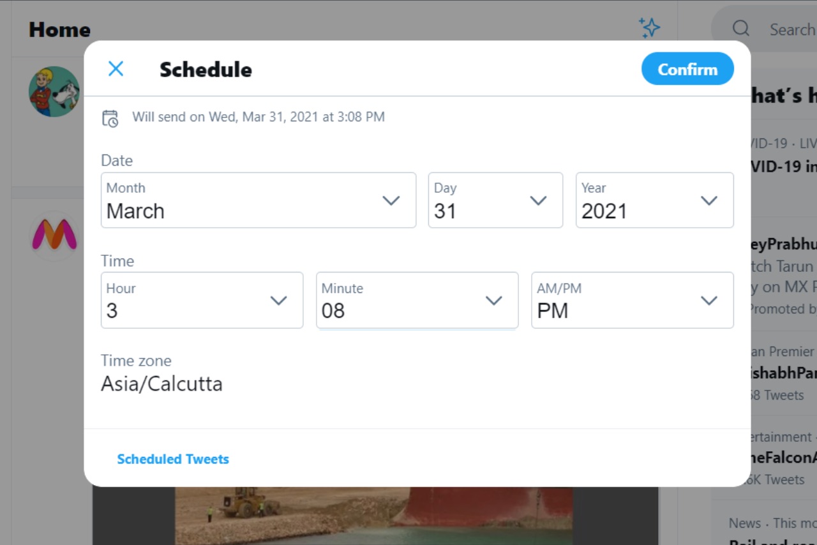
Task: Open the cartoon profile avatar
Action: click(x=54, y=91)
